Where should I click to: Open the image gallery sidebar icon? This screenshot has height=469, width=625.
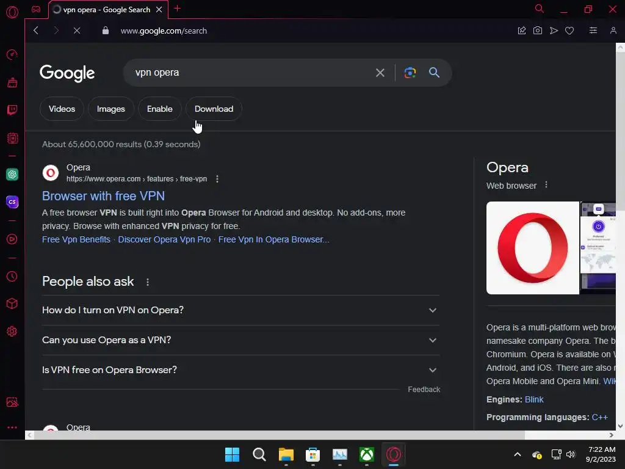point(12,402)
